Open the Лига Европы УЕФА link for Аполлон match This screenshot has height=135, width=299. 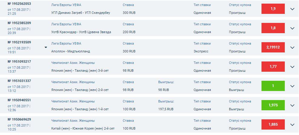click(66, 44)
